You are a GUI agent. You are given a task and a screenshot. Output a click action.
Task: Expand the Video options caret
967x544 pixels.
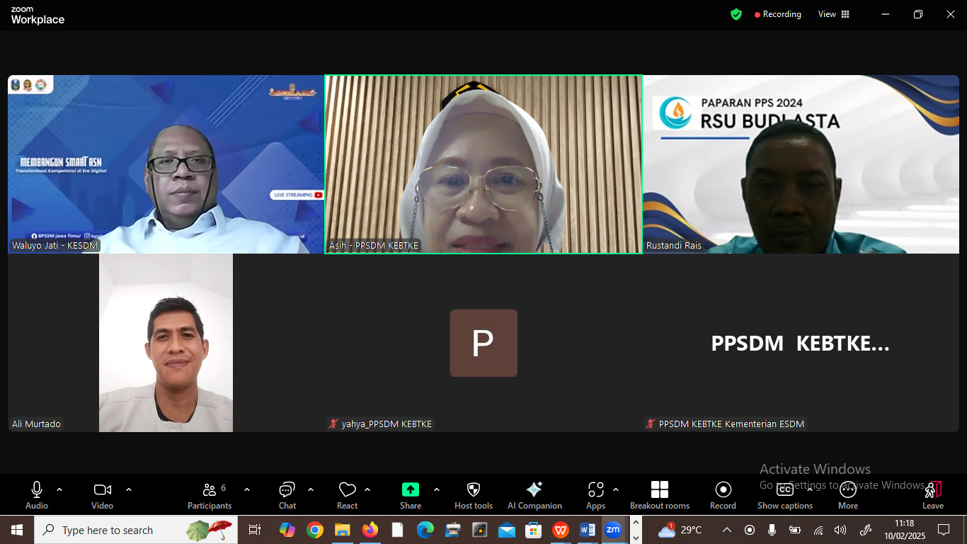(x=129, y=489)
